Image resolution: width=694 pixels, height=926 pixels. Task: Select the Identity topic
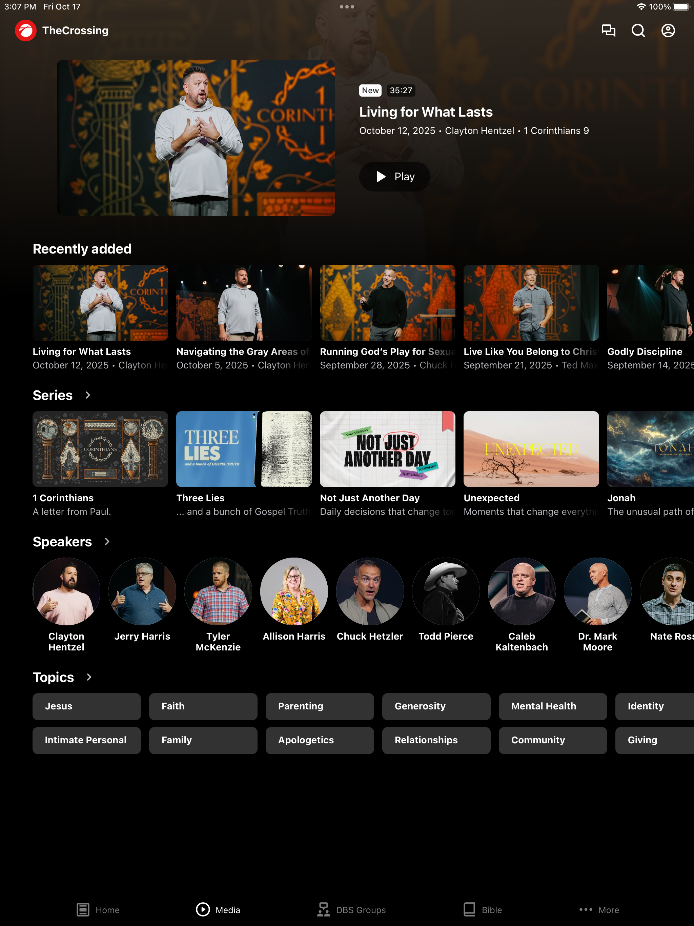pos(655,707)
